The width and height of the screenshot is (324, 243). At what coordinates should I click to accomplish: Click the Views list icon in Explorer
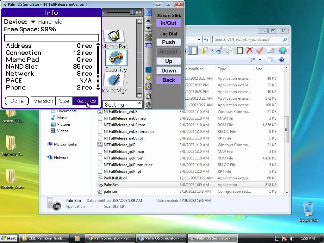pyautogui.click(x=253, y=60)
